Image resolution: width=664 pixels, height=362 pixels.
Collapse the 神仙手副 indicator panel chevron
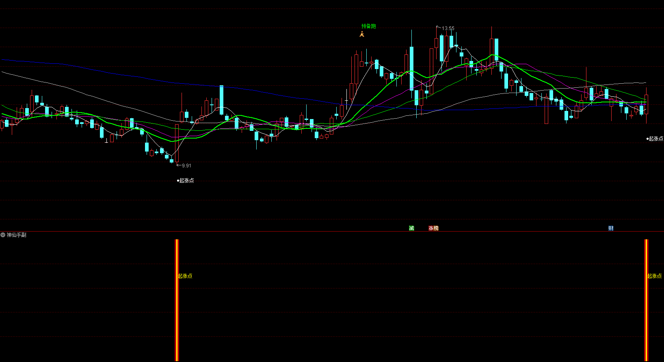[x=3, y=235]
